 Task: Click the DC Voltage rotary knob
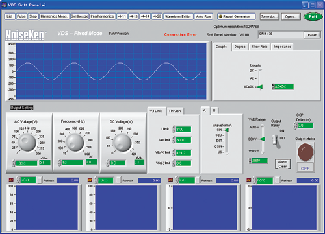[122, 143]
